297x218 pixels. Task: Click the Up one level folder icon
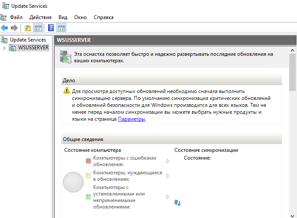click(x=28, y=28)
